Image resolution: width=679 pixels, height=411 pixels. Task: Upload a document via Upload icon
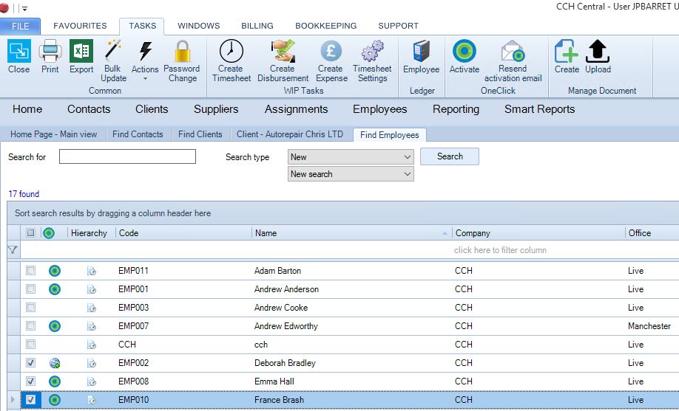(x=598, y=51)
